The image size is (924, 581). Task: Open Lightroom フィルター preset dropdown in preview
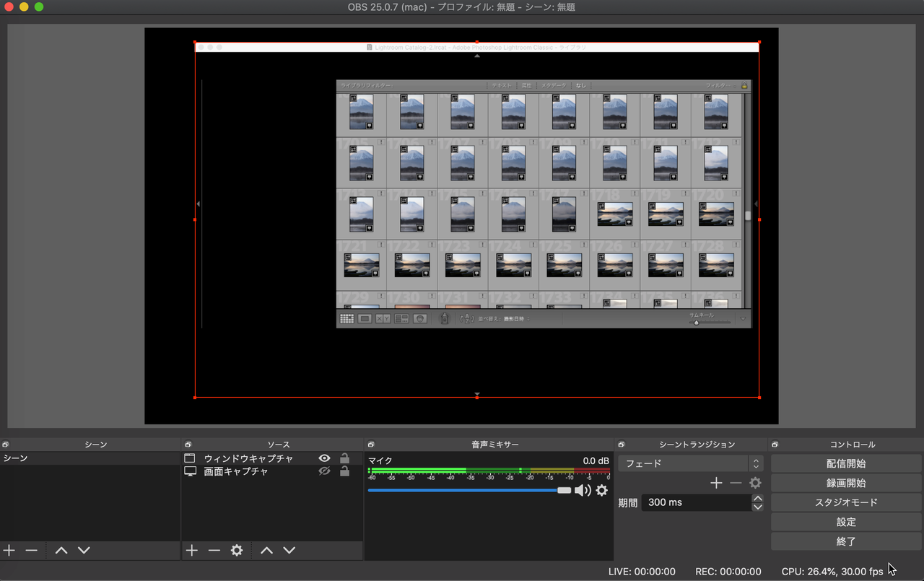click(722, 85)
